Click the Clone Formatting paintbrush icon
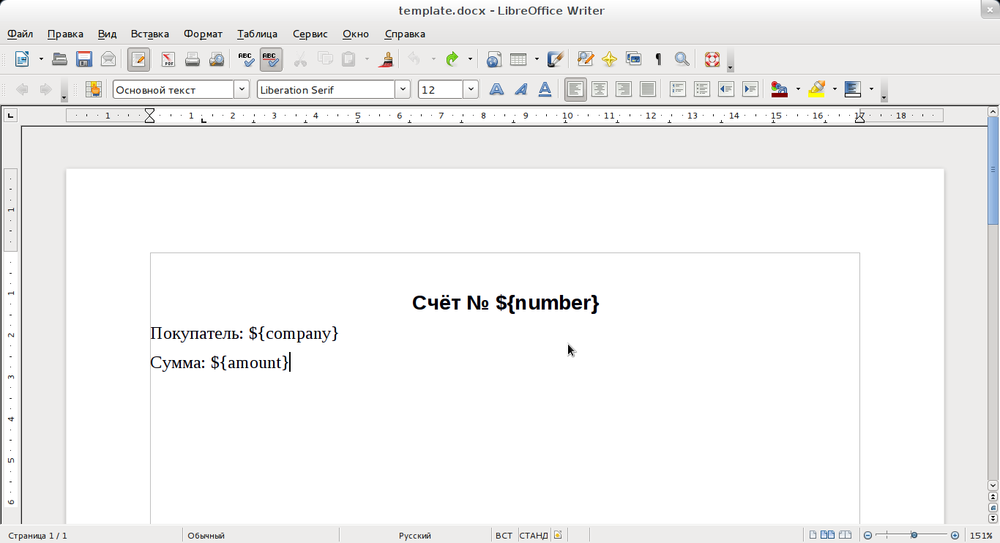The width and height of the screenshot is (1000, 543). [x=387, y=59]
